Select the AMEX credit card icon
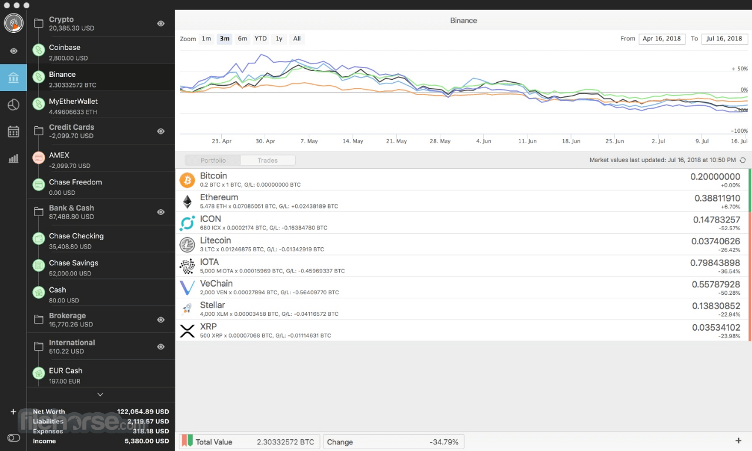752x451 pixels. pyautogui.click(x=39, y=157)
